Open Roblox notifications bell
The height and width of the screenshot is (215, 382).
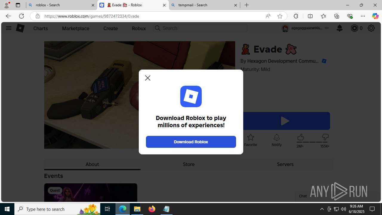tap(340, 28)
